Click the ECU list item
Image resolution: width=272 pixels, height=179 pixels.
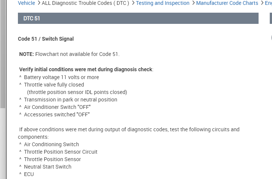[29, 174]
